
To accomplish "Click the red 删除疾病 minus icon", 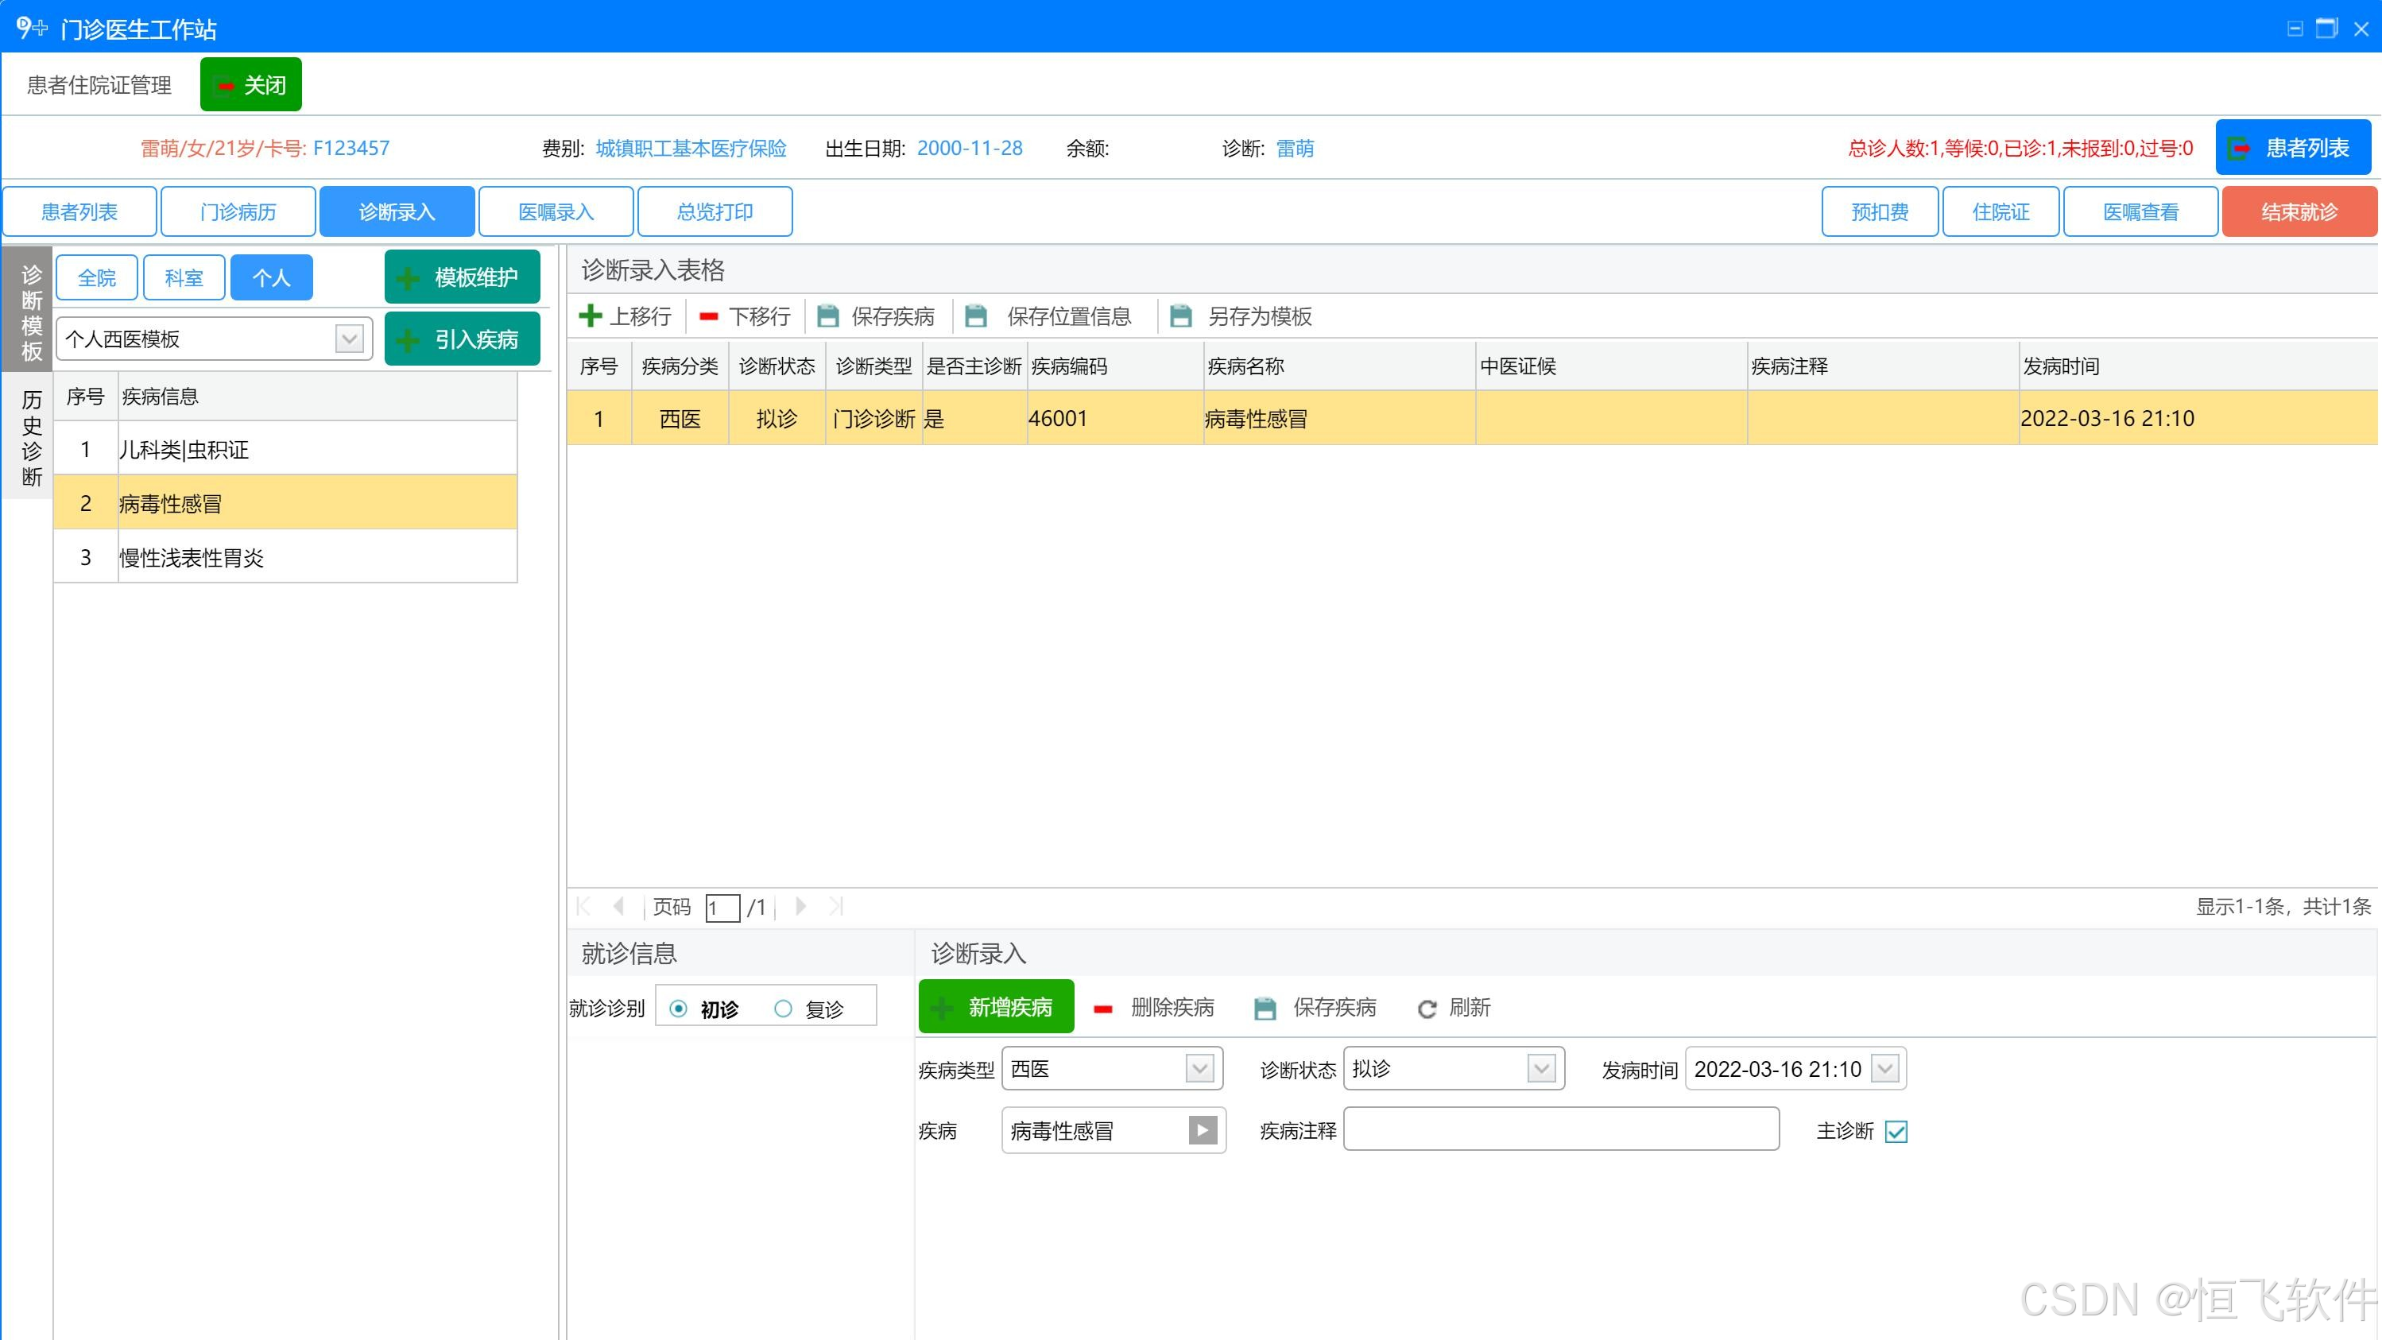I will click(x=1102, y=1008).
